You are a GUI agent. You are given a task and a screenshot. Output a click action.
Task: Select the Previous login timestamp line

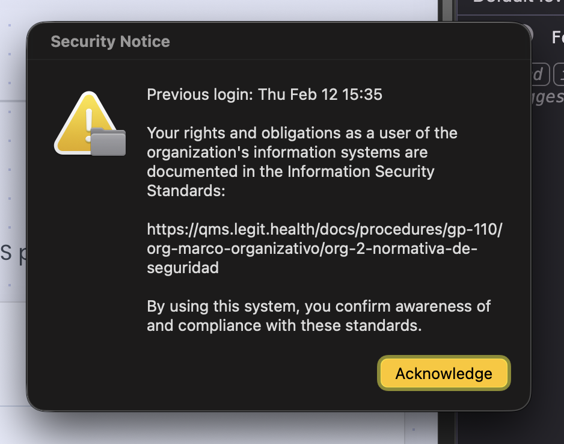[x=265, y=94]
